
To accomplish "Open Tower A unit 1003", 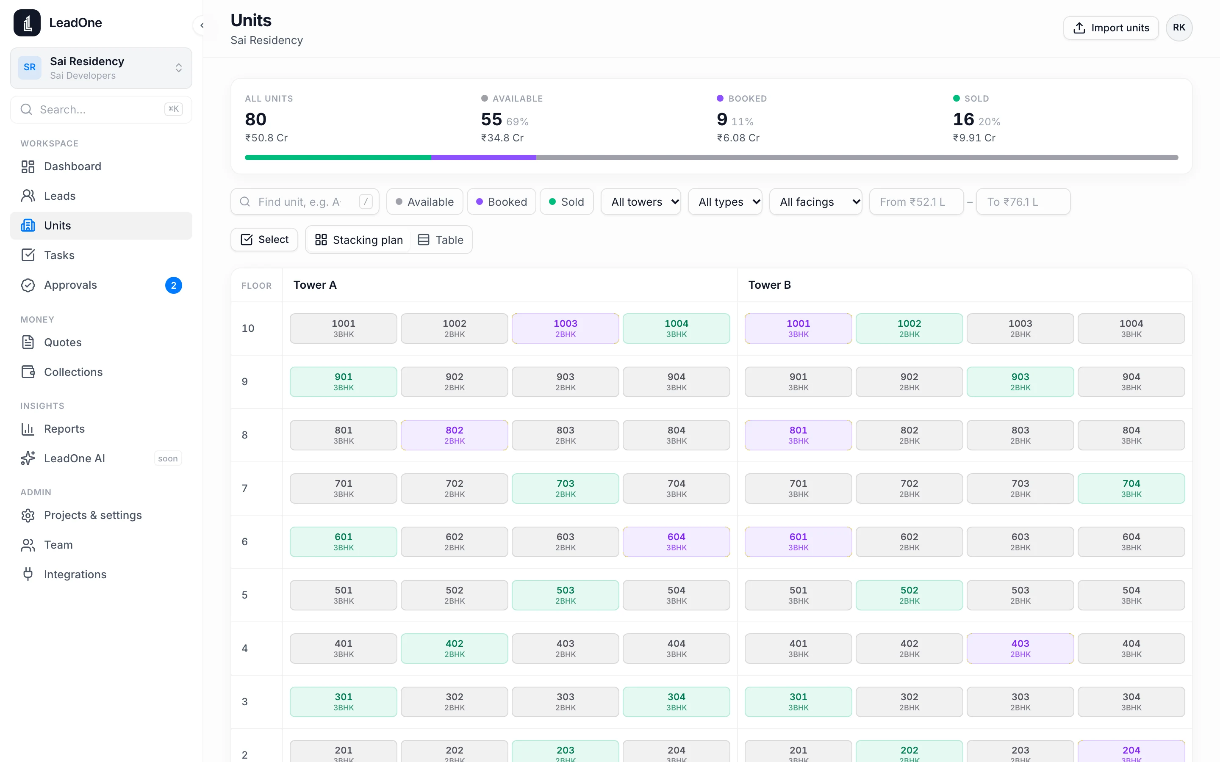I will (x=565, y=329).
